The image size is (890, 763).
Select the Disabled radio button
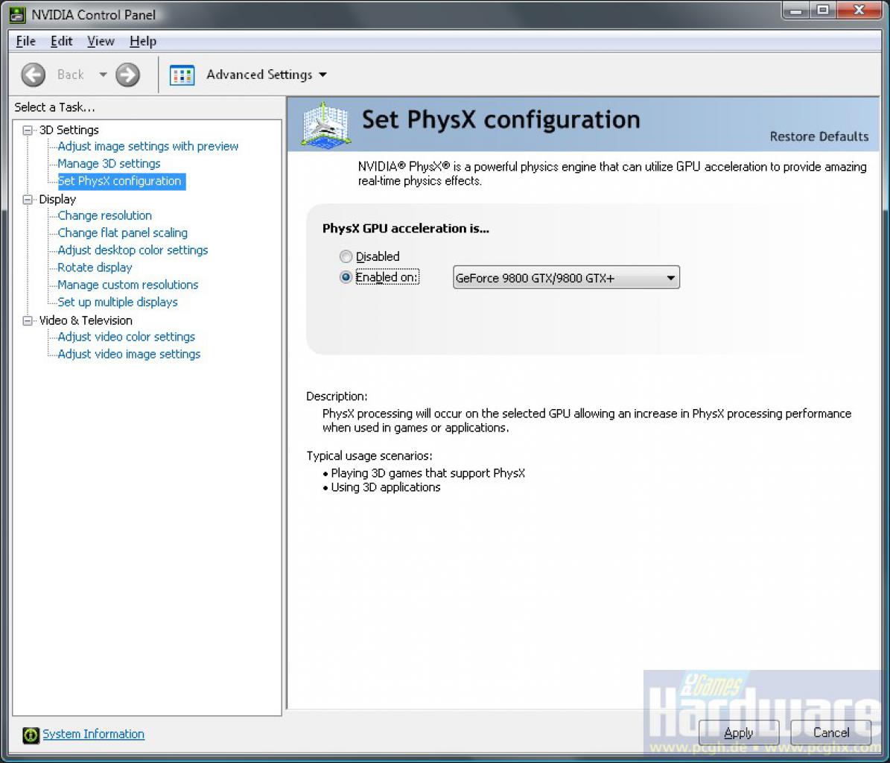pyautogui.click(x=346, y=256)
